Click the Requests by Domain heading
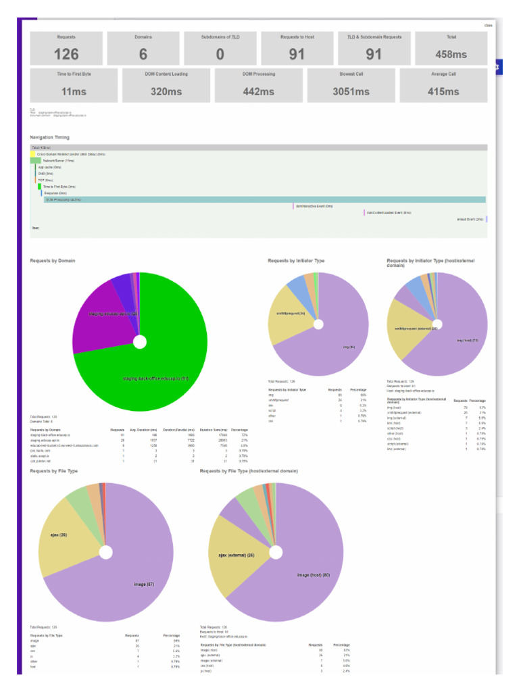The width and height of the screenshot is (519, 692). point(53,261)
